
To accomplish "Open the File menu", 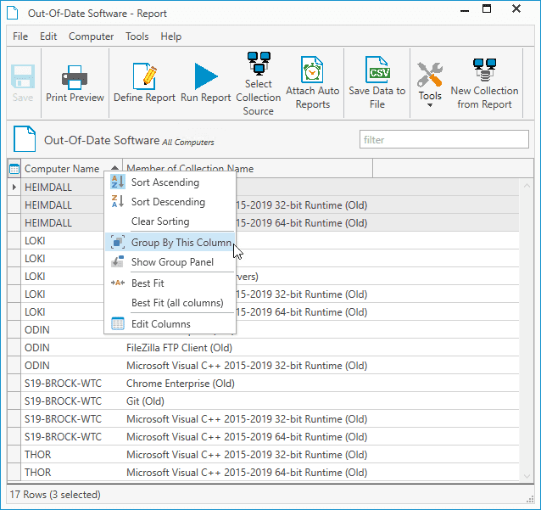I will [20, 36].
